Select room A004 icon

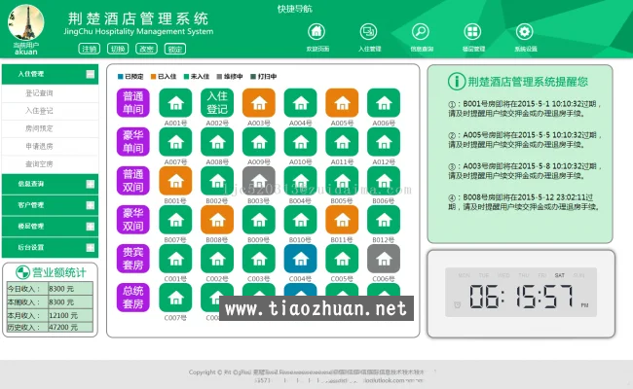click(300, 103)
